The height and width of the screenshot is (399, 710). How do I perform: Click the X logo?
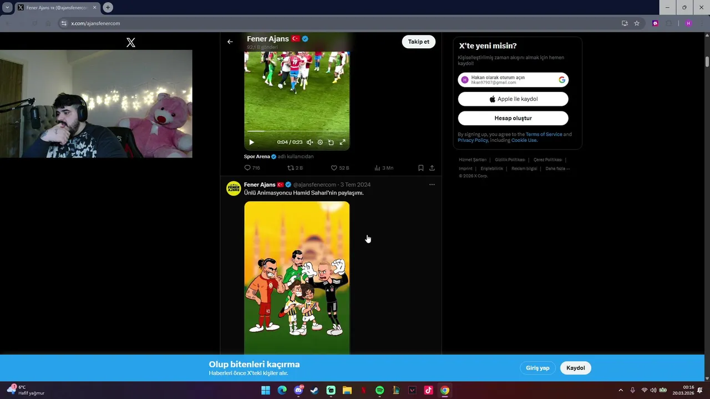[131, 43]
